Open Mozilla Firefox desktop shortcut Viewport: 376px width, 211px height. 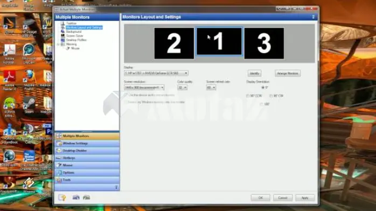tap(29, 80)
